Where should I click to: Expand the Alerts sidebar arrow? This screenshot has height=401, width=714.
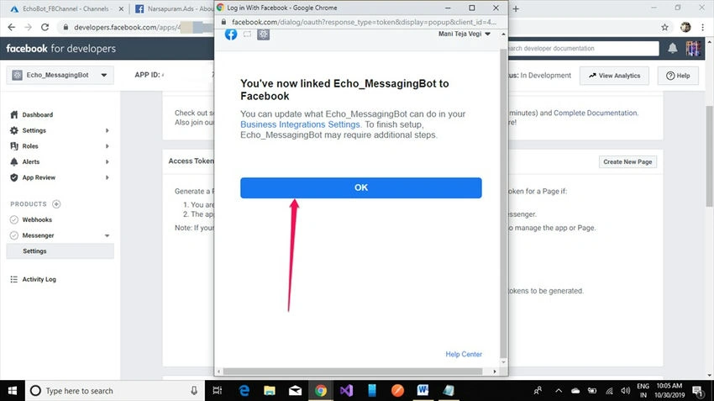[107, 161]
